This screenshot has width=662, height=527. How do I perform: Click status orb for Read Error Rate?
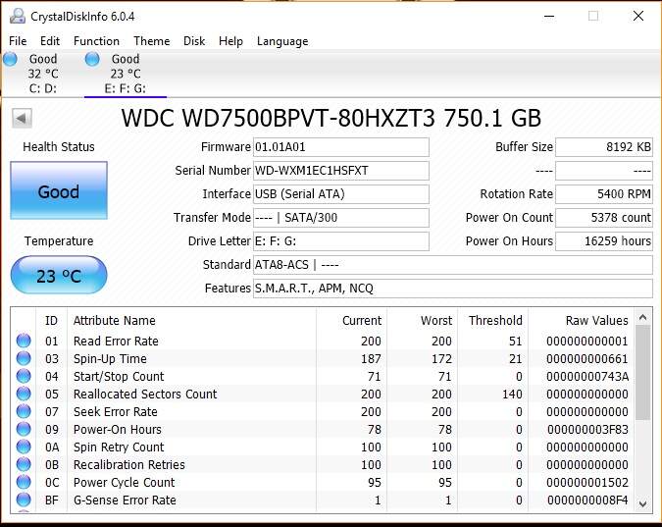pos(23,342)
